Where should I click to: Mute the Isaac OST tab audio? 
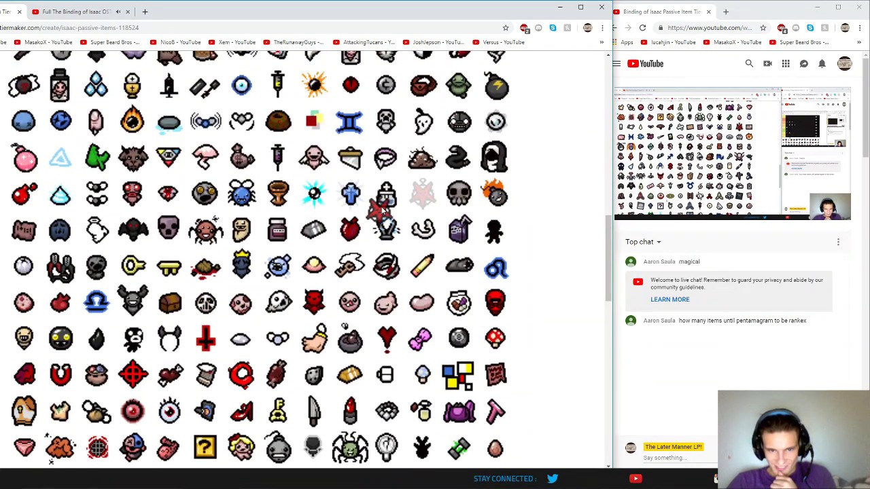point(118,12)
